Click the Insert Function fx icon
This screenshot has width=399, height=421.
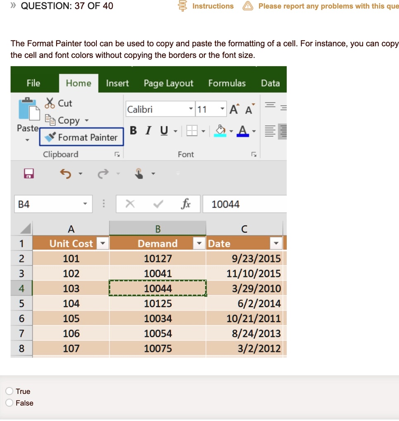[186, 204]
